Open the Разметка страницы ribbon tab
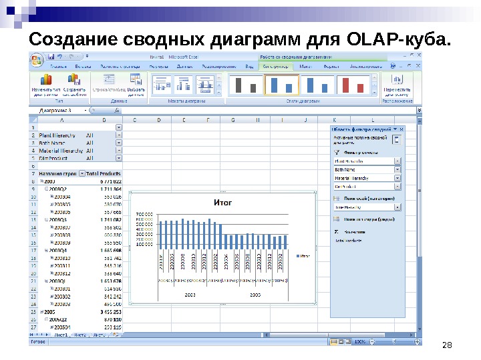Viewport: 481px width, 360px height. tap(120, 66)
